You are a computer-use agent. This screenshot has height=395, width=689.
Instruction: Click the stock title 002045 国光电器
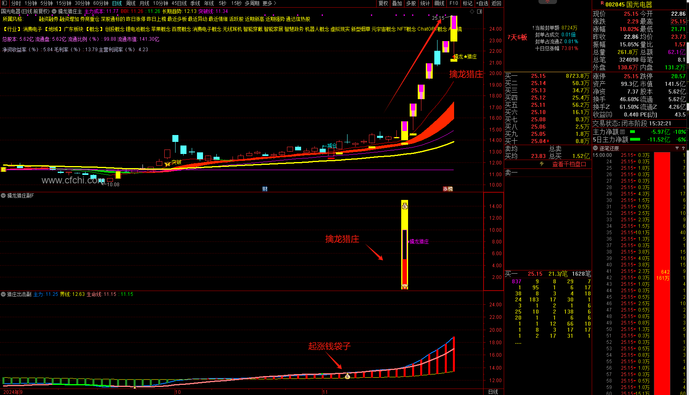(x=629, y=4)
